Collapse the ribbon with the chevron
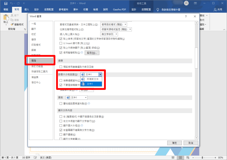The image size is (227, 160). coord(224,29)
